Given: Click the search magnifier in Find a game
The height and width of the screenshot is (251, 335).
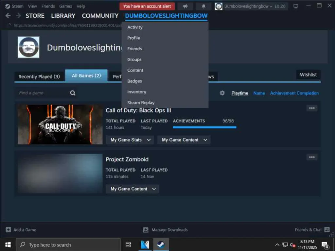Looking at the screenshot, I should (x=73, y=93).
